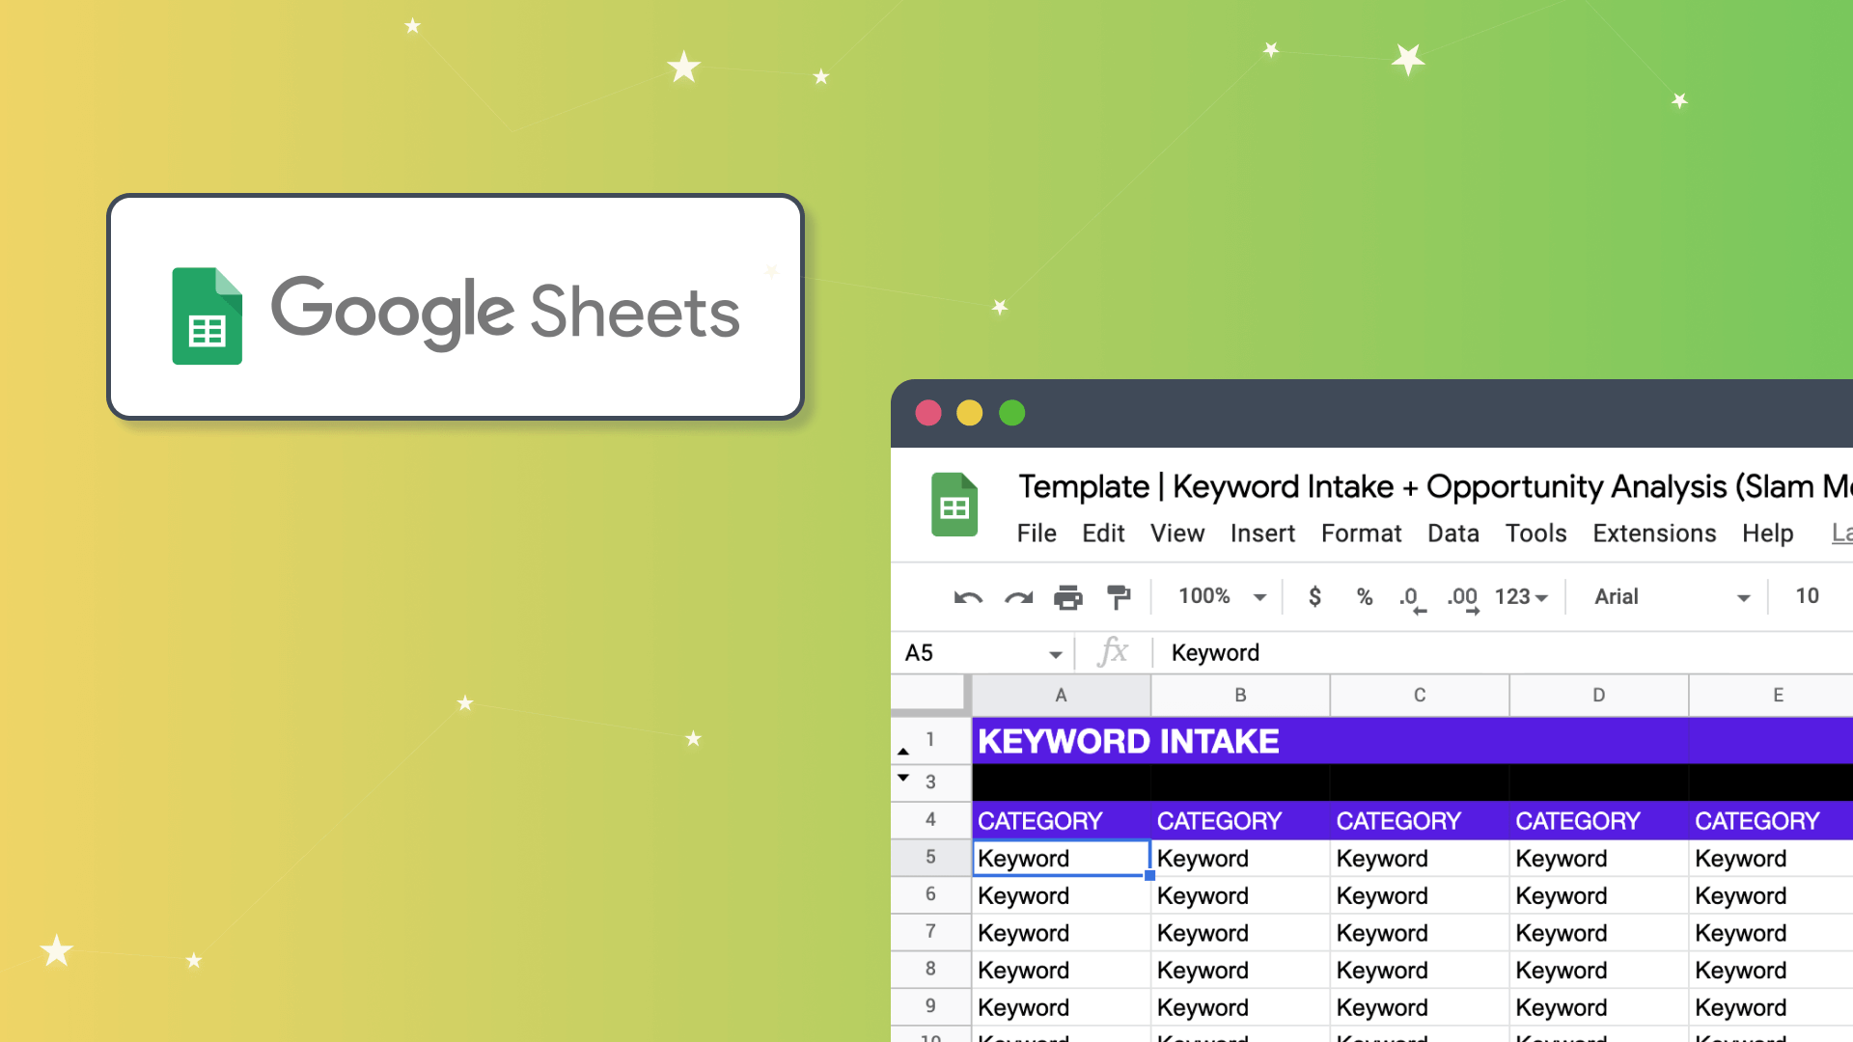This screenshot has height=1042, width=1853.
Task: Open the View menu
Action: tap(1177, 534)
